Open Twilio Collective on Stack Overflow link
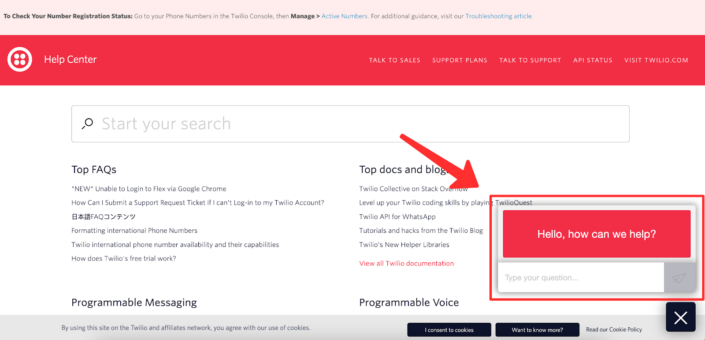The height and width of the screenshot is (340, 705). click(x=413, y=189)
